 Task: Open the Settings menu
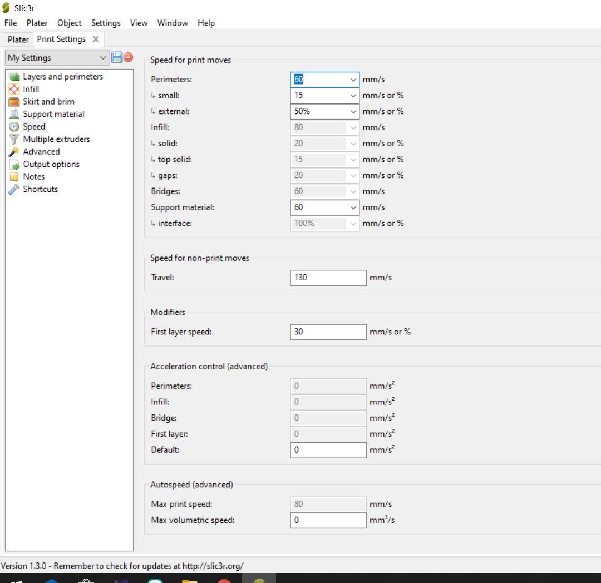coord(106,23)
